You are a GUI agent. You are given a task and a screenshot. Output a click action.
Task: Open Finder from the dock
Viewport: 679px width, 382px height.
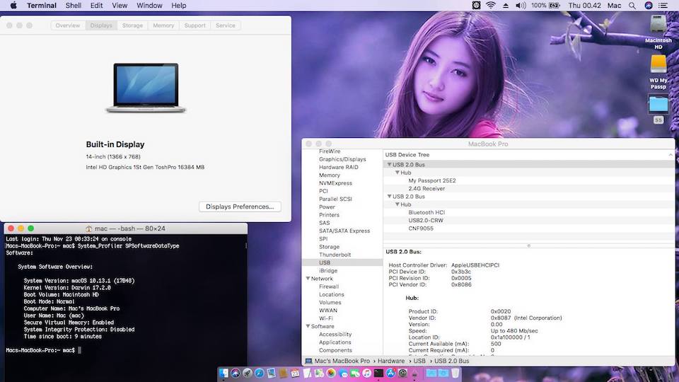[224, 373]
